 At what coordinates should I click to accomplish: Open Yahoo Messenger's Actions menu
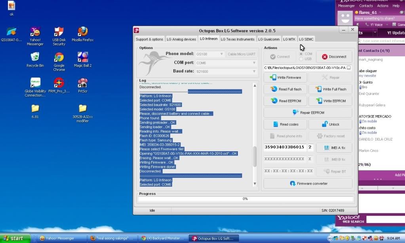point(383,6)
